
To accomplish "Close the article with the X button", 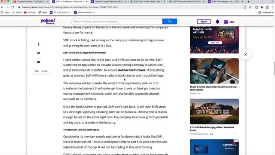I will point(246,55).
